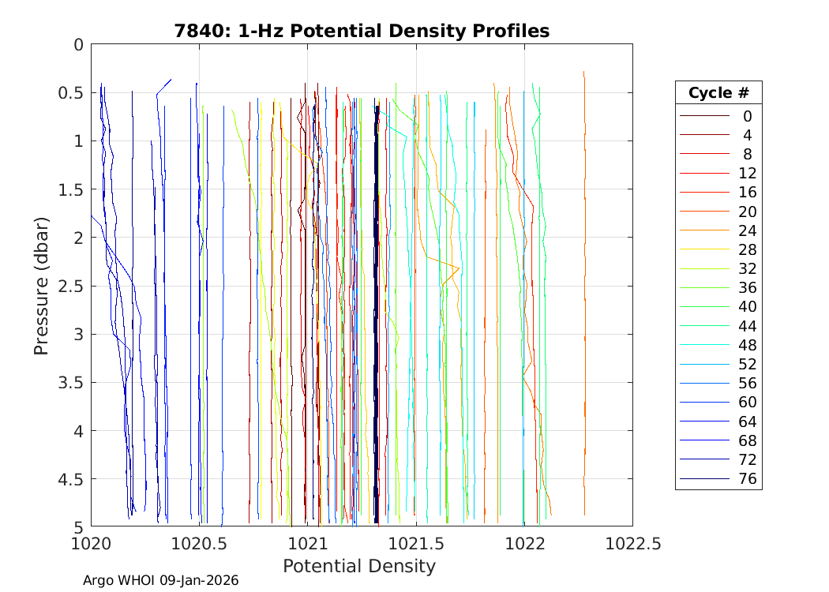The height and width of the screenshot is (592, 829).
Task: Select the legend line swatch for cycle 0
Action: 704,116
